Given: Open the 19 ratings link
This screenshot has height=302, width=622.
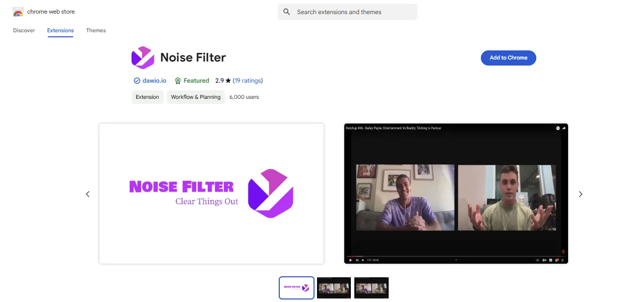Looking at the screenshot, I should coord(248,81).
